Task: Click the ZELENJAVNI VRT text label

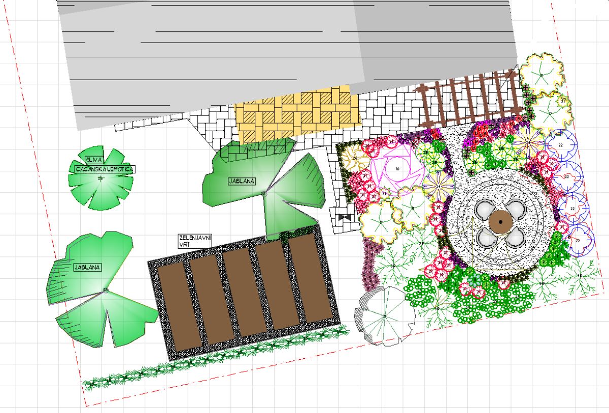Action: coord(195,241)
